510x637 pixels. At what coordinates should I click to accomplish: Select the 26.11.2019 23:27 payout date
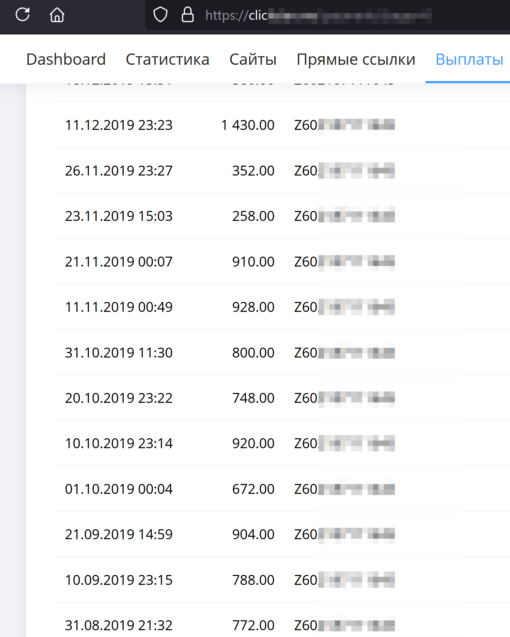pyautogui.click(x=119, y=171)
